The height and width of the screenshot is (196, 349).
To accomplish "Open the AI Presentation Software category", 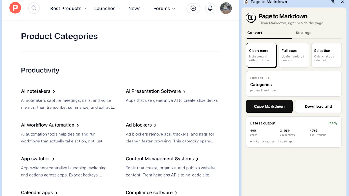I will (156, 91).
